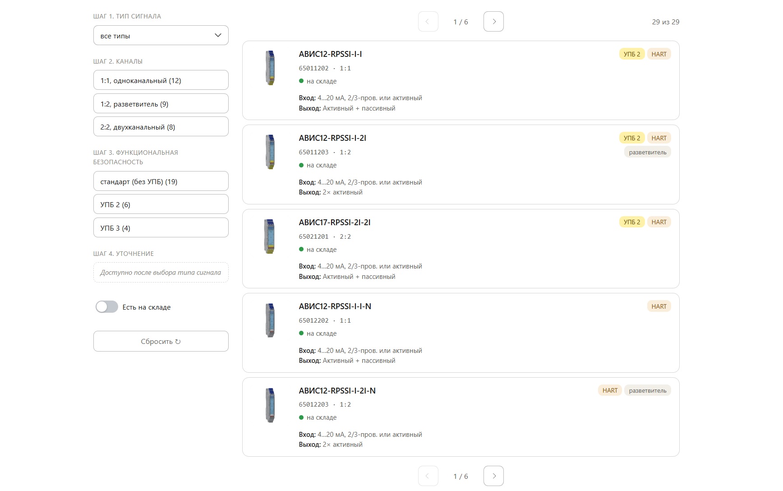Go to next page using top arrow
783x491 pixels.
coord(493,22)
